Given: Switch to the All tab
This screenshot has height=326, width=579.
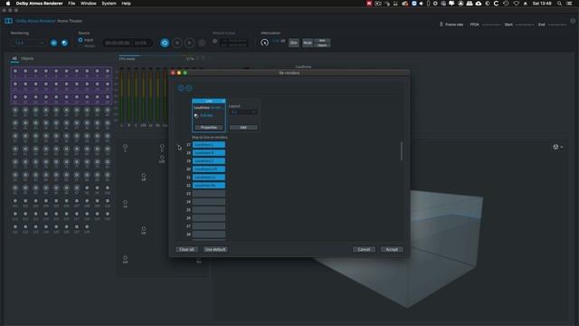Looking at the screenshot, I should [14, 58].
